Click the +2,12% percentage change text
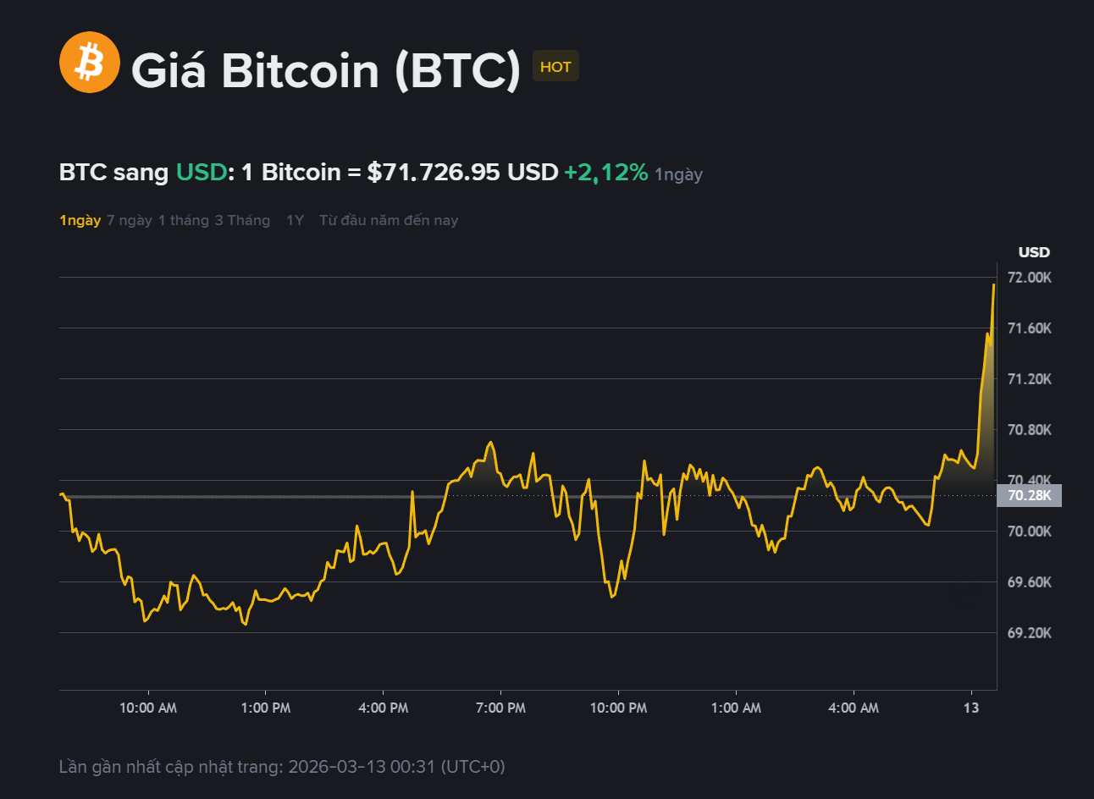 [605, 172]
